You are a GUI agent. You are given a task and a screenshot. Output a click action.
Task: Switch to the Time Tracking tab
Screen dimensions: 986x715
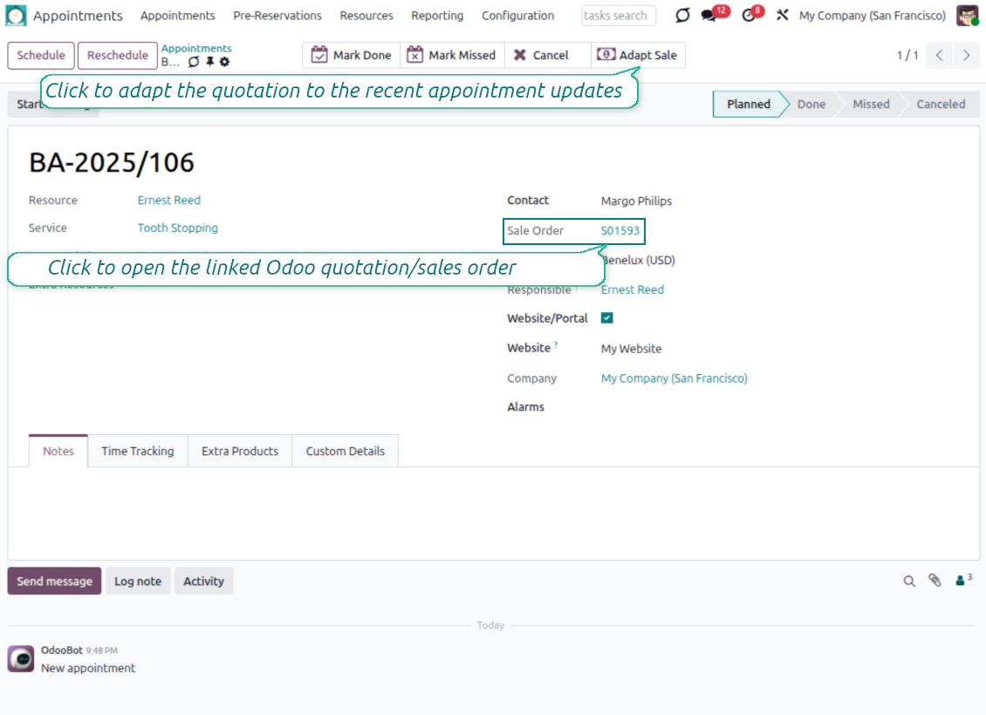[x=137, y=451]
